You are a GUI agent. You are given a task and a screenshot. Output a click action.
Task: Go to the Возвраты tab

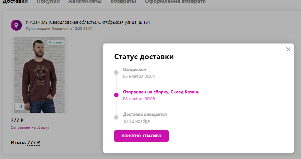[123, 2]
